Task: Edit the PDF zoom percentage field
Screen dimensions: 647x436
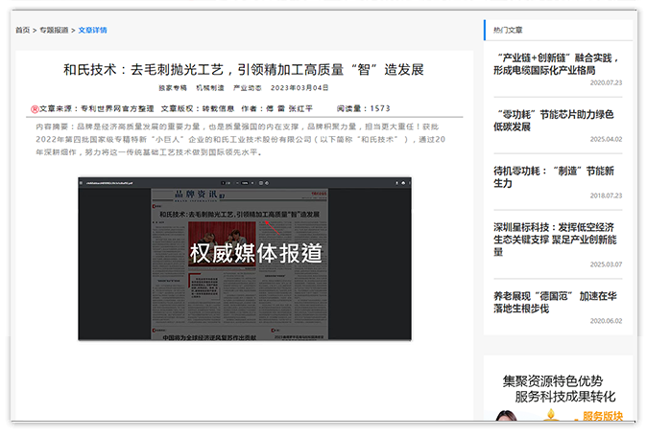Action: 245,183
